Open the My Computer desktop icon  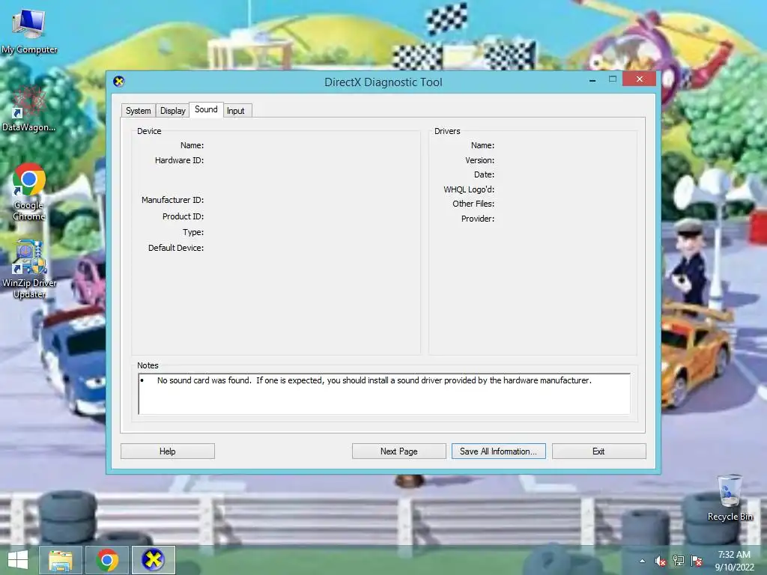(x=29, y=30)
